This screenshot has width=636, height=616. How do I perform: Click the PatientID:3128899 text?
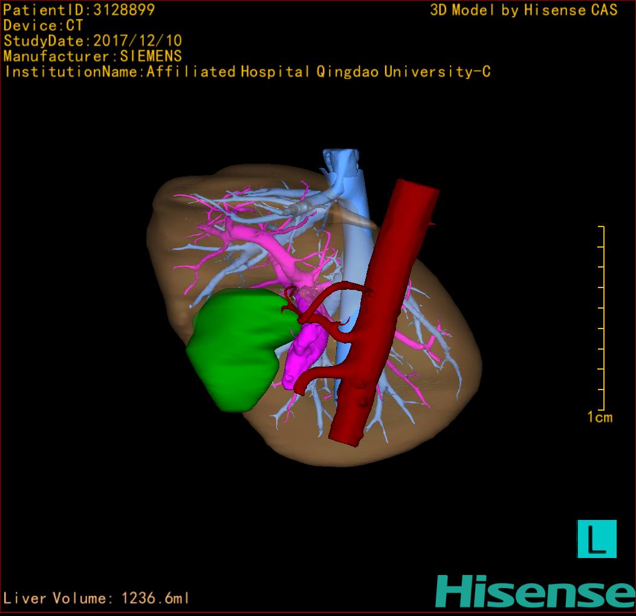point(79,10)
